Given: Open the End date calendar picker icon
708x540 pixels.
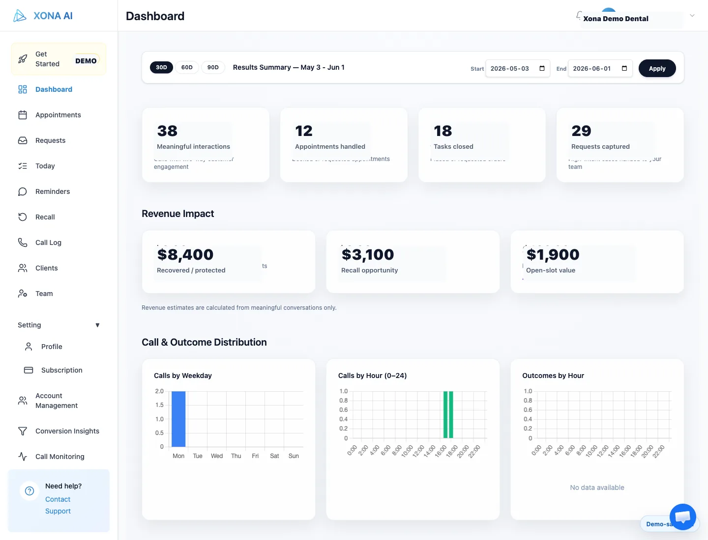Looking at the screenshot, I should 624,68.
